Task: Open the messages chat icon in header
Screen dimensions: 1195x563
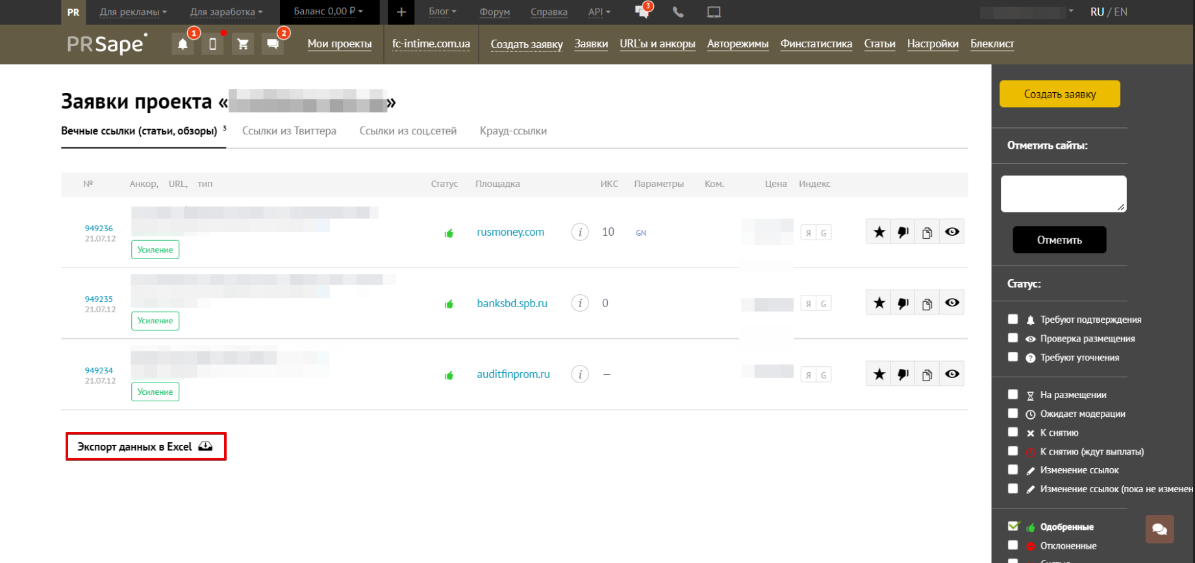Action: point(273,44)
